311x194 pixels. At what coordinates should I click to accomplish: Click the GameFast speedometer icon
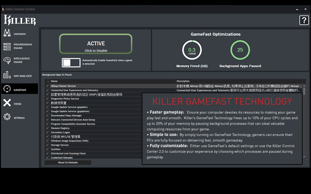[7, 89]
